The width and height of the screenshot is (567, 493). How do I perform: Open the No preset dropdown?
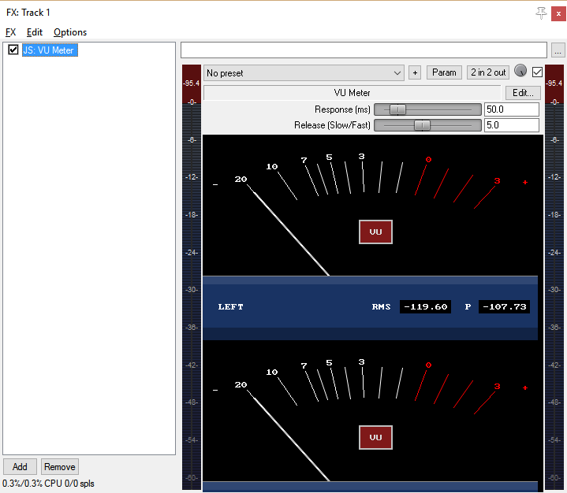pyautogui.click(x=304, y=73)
